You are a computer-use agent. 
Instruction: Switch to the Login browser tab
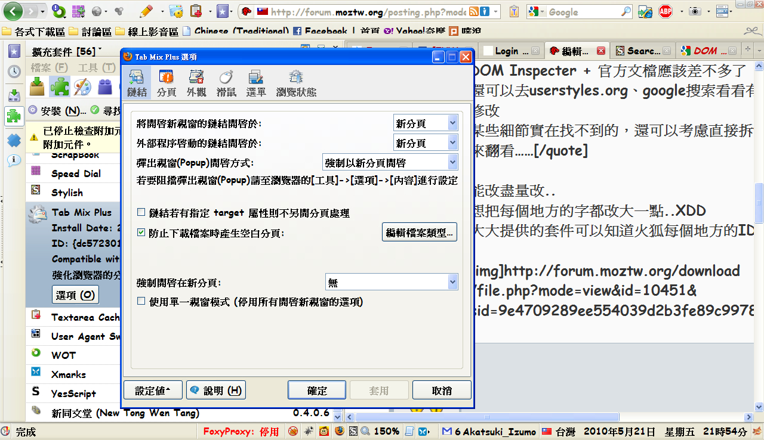coord(507,51)
